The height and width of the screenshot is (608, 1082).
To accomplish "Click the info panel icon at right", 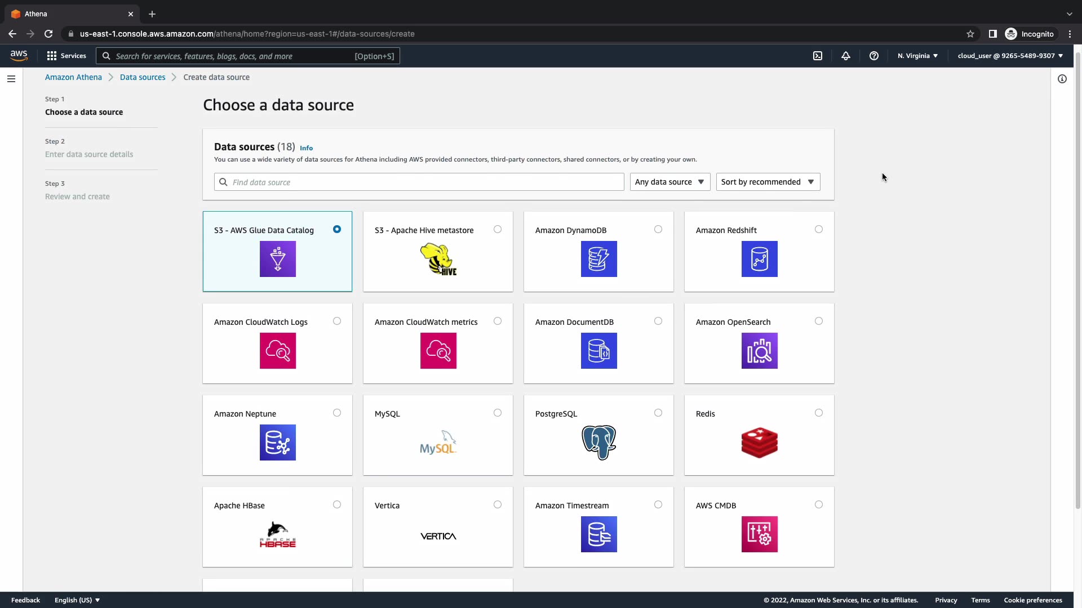I will (x=1062, y=79).
